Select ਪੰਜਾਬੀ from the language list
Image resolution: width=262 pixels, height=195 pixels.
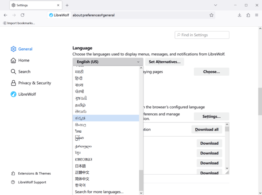pos(106,92)
